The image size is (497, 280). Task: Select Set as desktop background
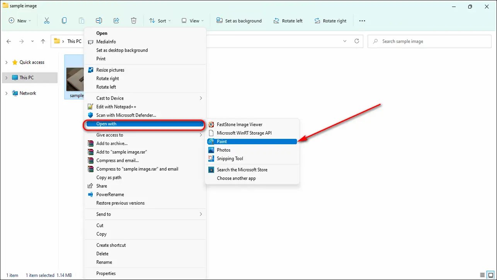click(x=145, y=50)
